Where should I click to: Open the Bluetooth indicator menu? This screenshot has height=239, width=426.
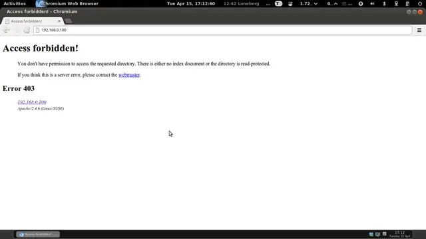point(384,3)
